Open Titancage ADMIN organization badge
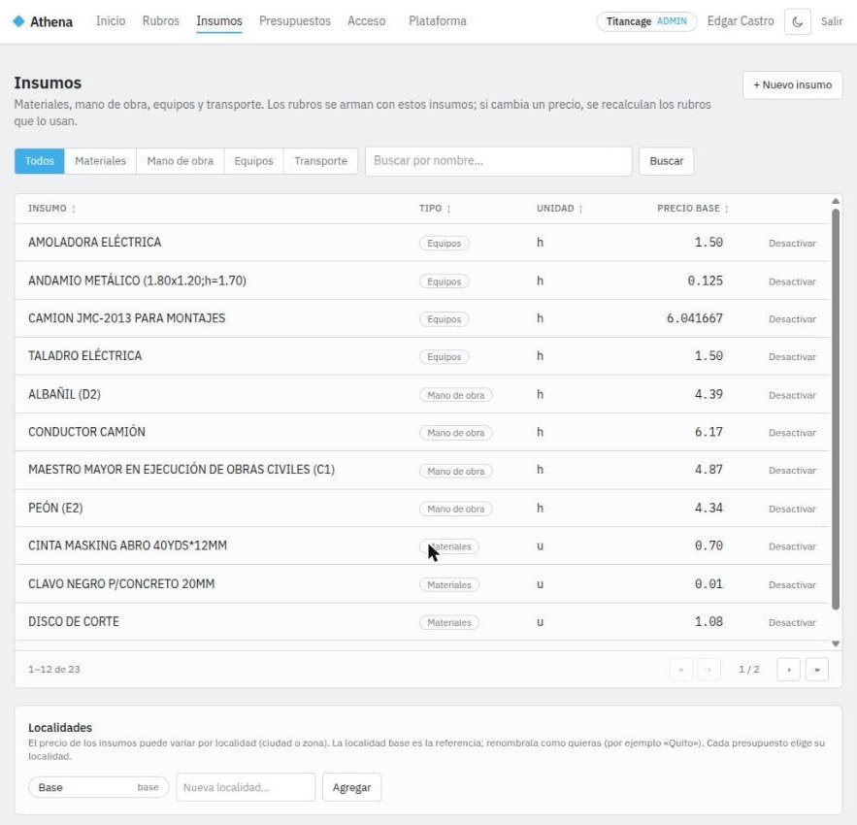Viewport: 857px width, 825px height. [646, 21]
